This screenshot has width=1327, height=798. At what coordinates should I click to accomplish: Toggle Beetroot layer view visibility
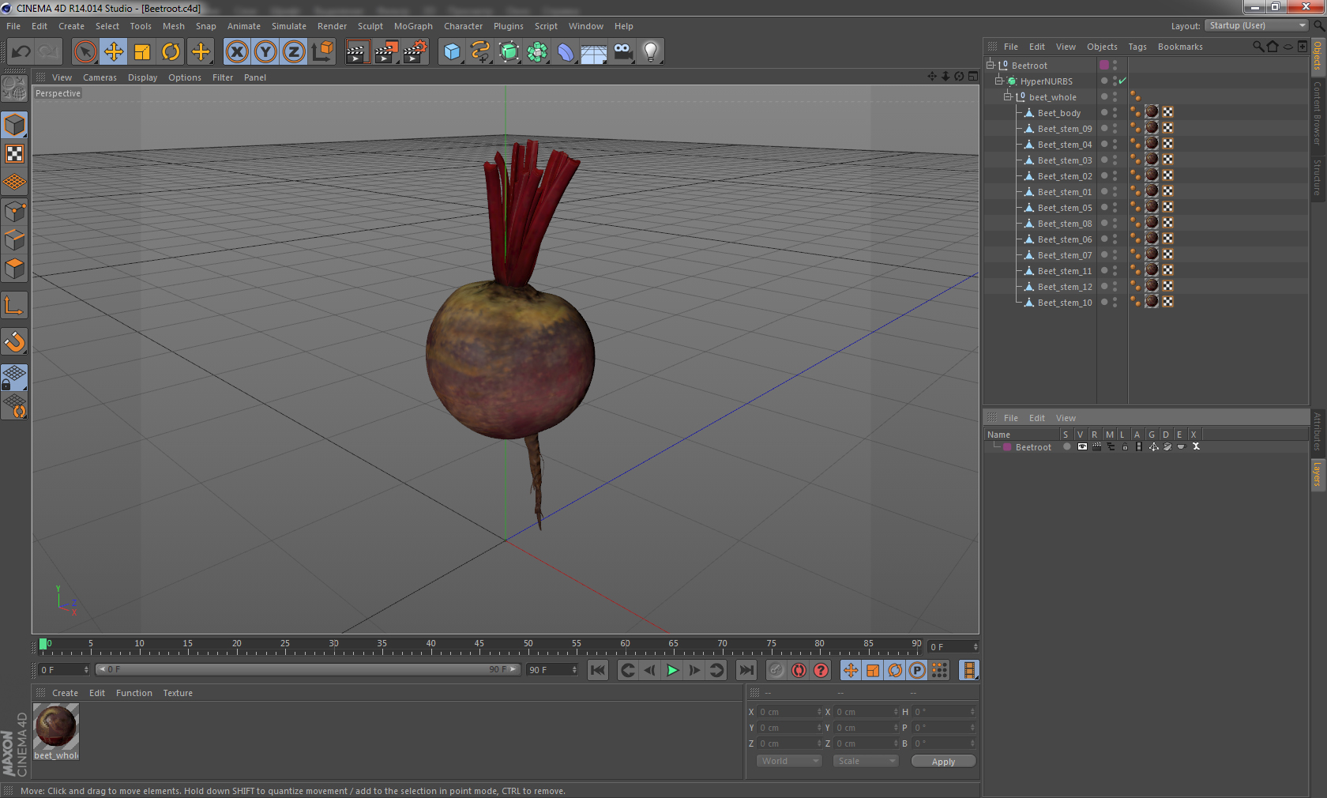(1082, 446)
